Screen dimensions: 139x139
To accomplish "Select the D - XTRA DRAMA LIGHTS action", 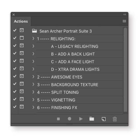I will point(79,69).
